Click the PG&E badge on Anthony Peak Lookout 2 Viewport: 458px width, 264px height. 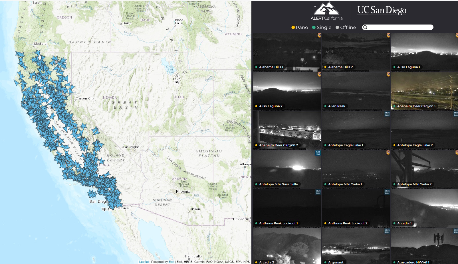pyautogui.click(x=387, y=192)
